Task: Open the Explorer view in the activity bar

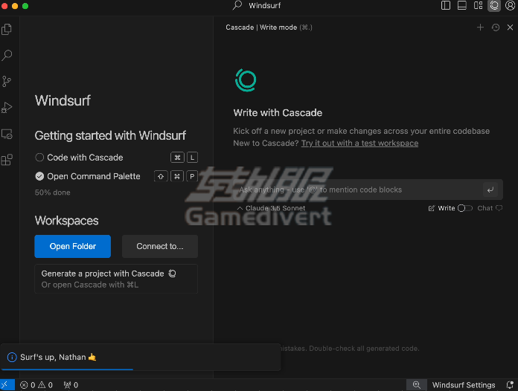Action: pyautogui.click(x=7, y=30)
